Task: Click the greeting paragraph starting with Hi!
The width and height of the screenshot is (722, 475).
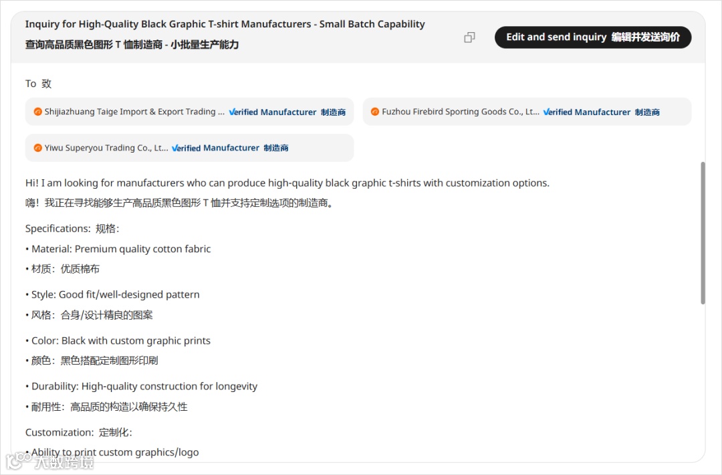Action: (x=287, y=183)
